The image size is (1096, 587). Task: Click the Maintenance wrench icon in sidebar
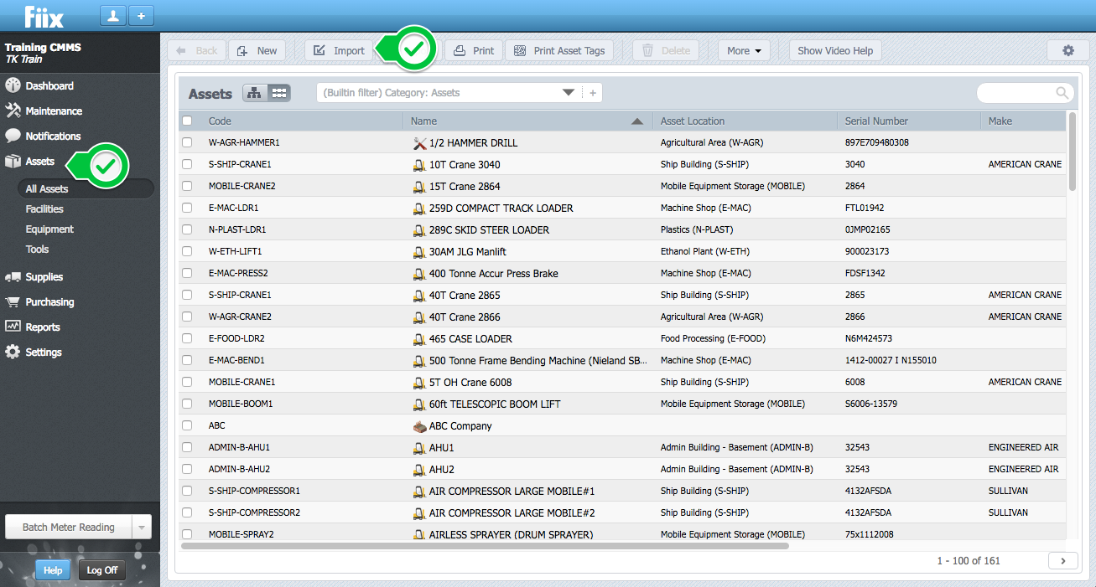(13, 111)
